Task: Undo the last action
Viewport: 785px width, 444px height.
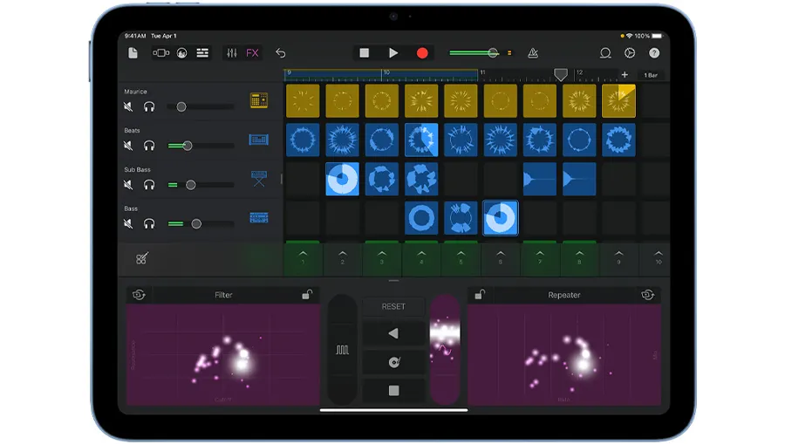Action: 280,53
